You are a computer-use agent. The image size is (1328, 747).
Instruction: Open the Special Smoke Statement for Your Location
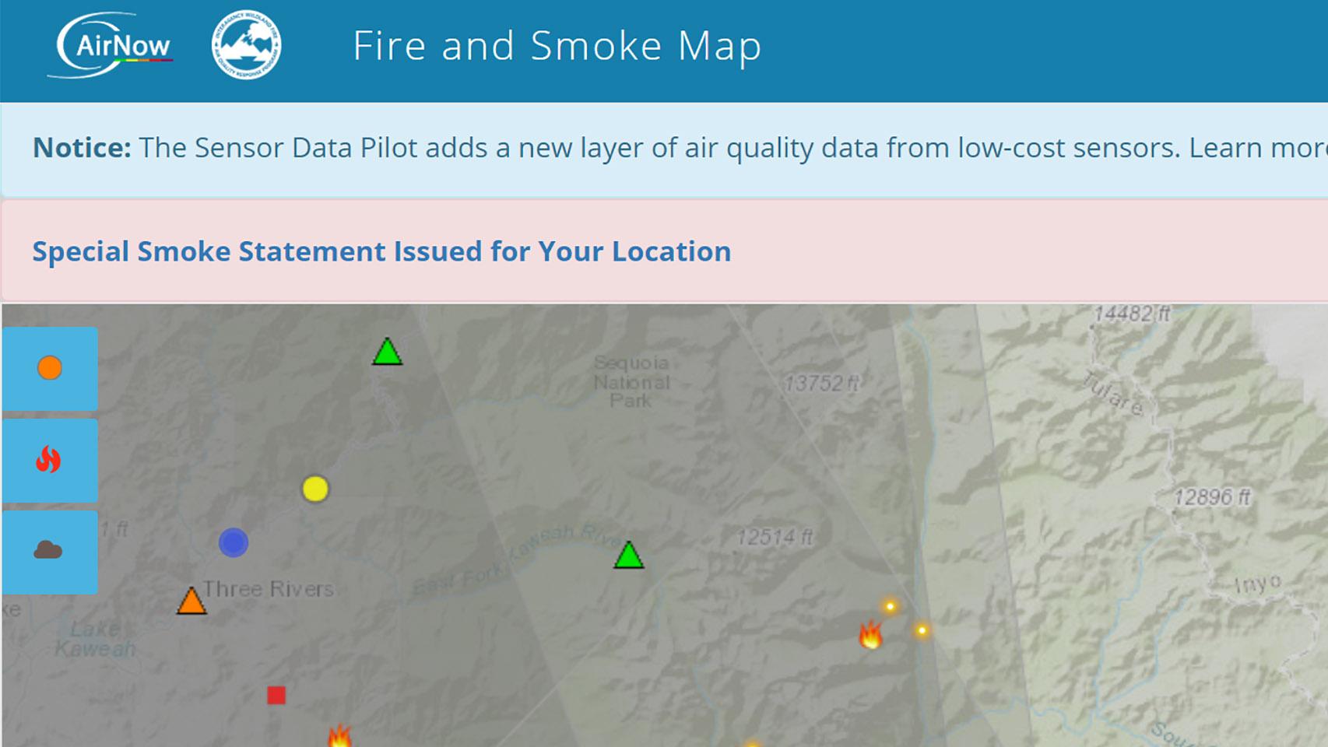(381, 251)
